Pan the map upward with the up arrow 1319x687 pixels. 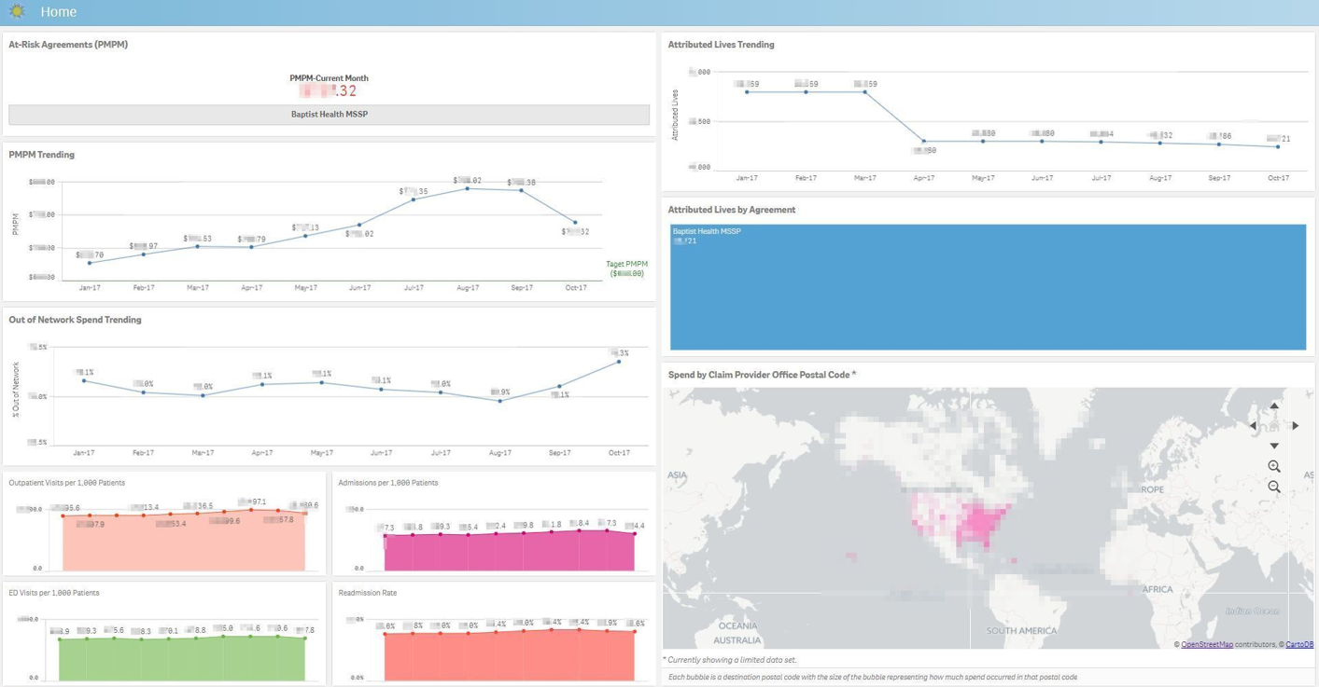tap(1273, 405)
